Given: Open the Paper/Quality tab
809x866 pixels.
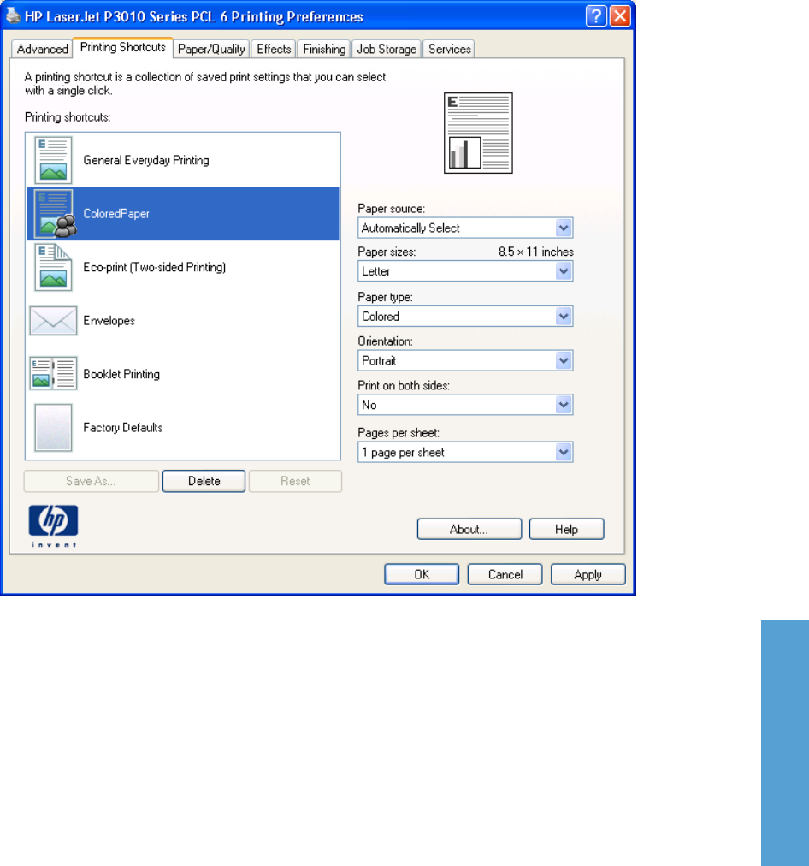Looking at the screenshot, I should click(211, 49).
